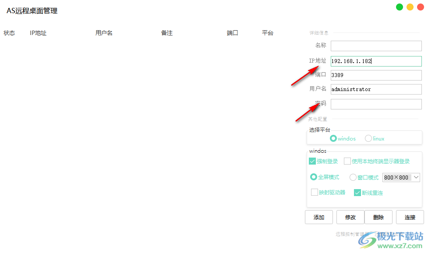
Task: Click the green window control dot
Action: click(x=400, y=7)
